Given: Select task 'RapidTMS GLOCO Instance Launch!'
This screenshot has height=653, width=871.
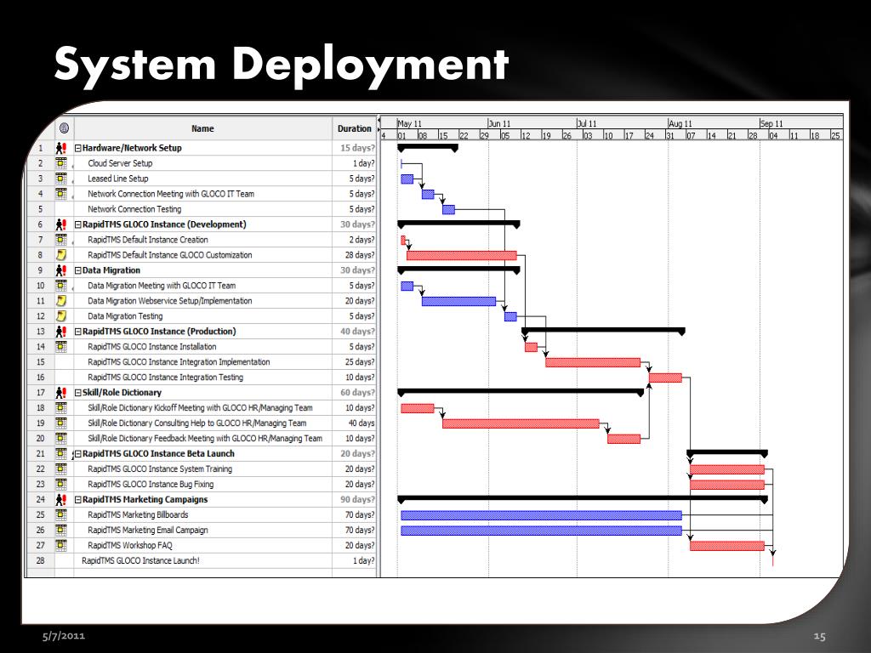Looking at the screenshot, I should [x=140, y=560].
